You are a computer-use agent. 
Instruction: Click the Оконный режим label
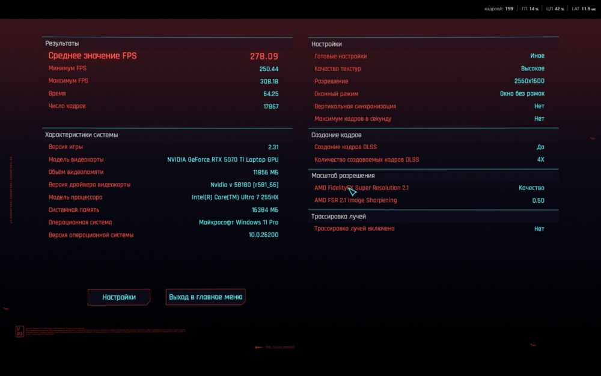click(x=336, y=94)
